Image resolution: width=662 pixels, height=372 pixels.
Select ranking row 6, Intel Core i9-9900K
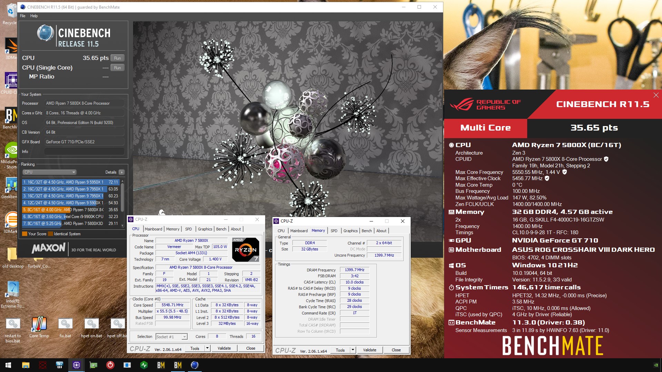coord(71,217)
